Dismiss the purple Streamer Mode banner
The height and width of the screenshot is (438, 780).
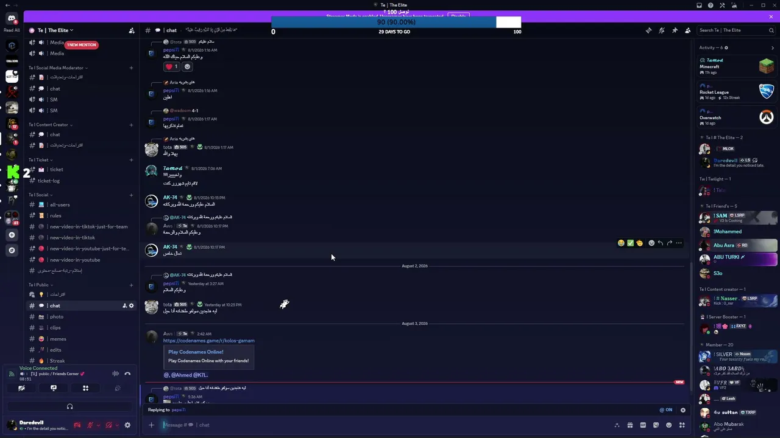771,16
